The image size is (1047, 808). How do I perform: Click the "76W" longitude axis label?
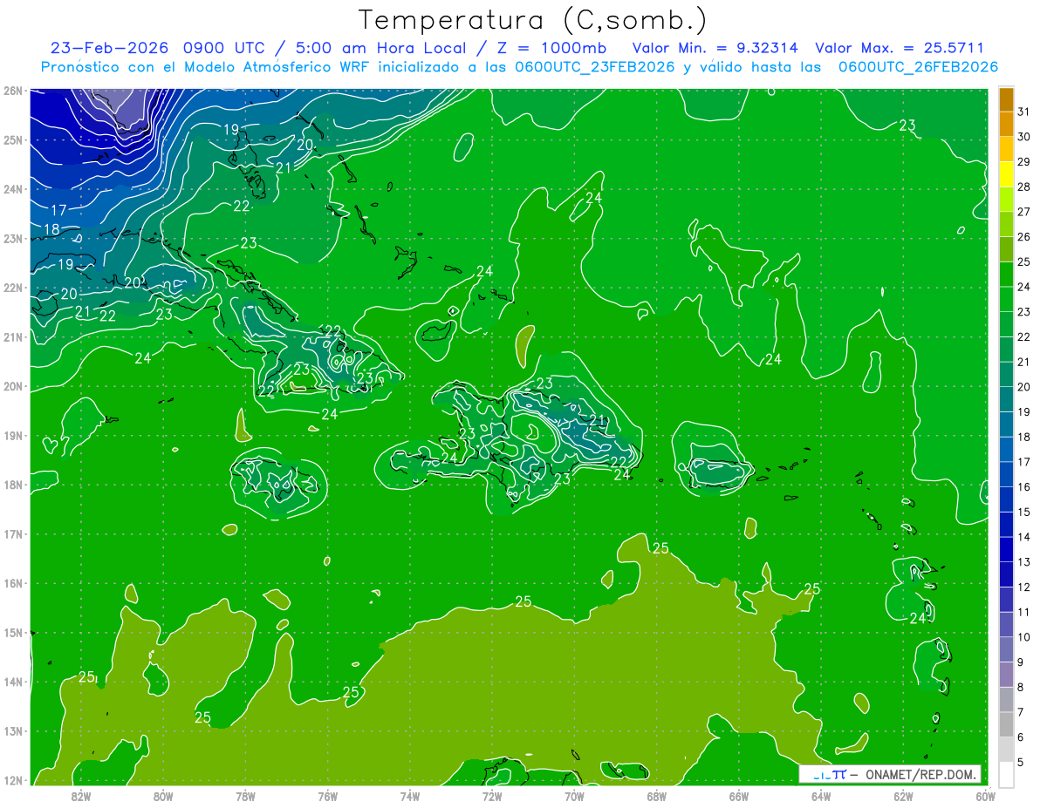pyautogui.click(x=328, y=796)
